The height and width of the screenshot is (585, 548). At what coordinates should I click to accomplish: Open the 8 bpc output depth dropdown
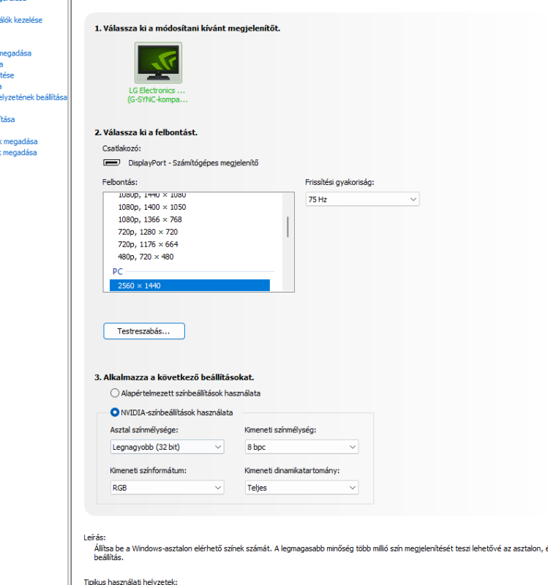pos(301,447)
